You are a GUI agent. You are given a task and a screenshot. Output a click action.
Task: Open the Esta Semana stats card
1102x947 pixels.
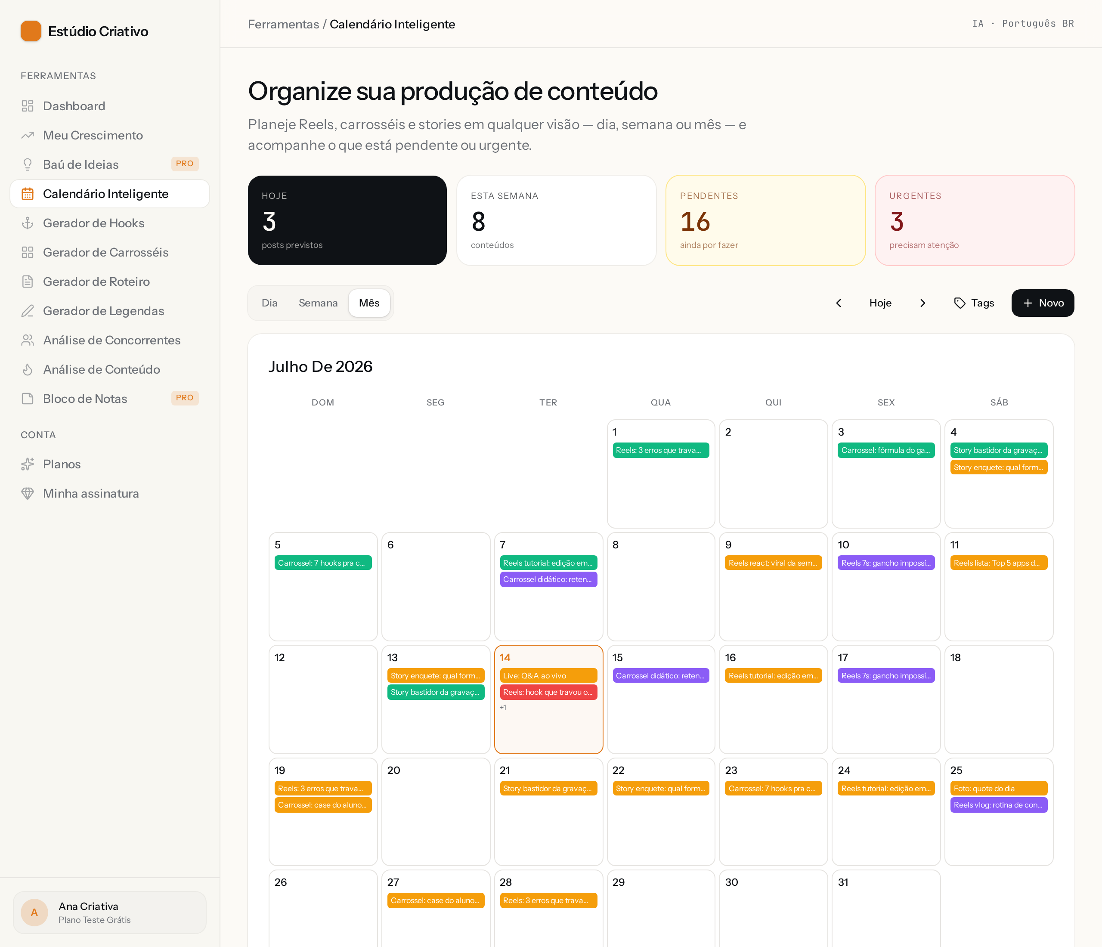pos(556,220)
